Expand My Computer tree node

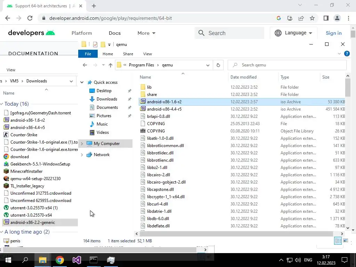point(82,144)
